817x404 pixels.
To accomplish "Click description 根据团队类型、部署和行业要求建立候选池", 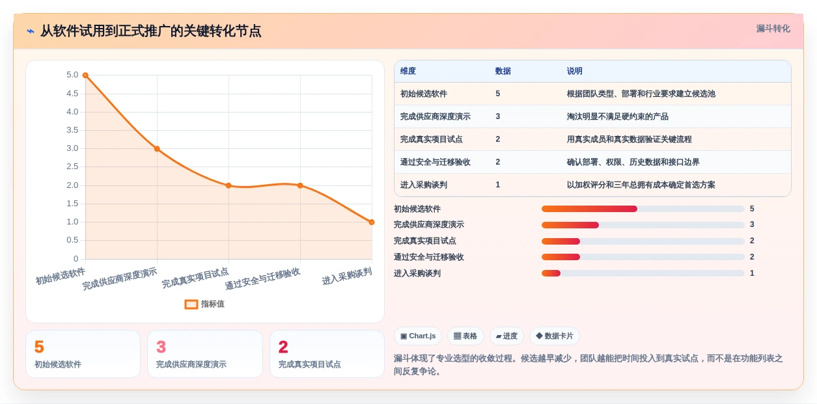I will click(641, 94).
